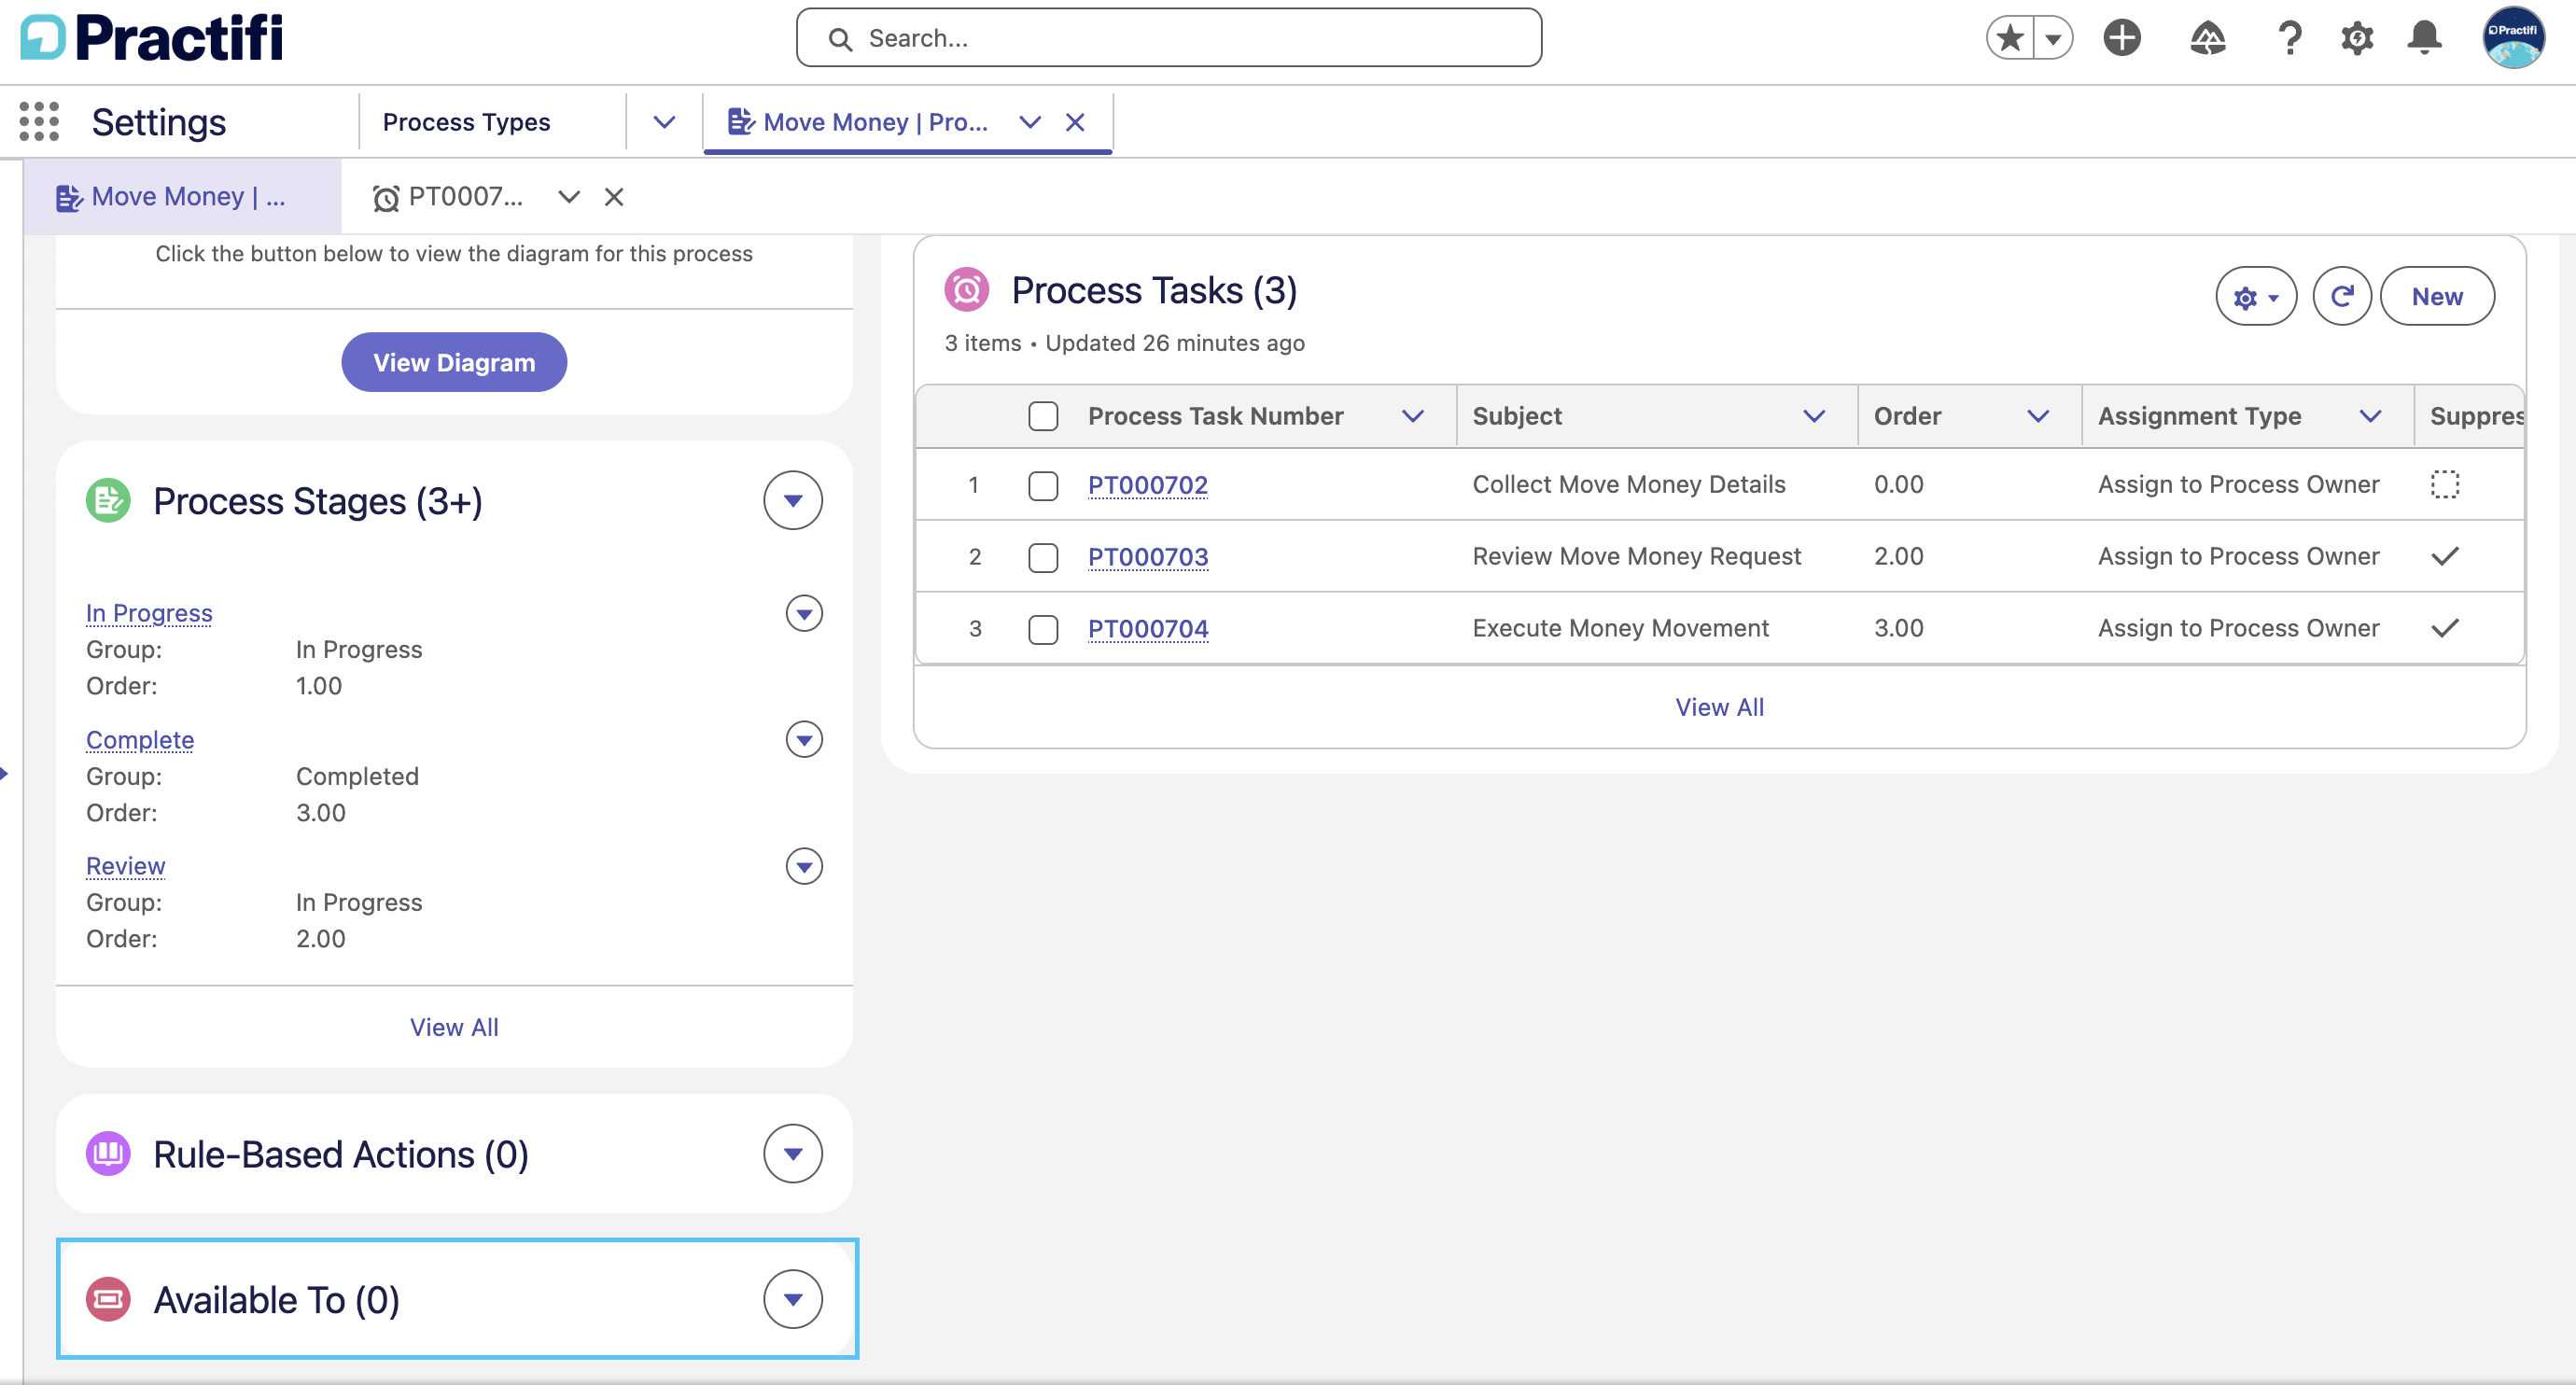
Task: Open the Process Tasks list gear dropdown
Action: pos(2256,296)
